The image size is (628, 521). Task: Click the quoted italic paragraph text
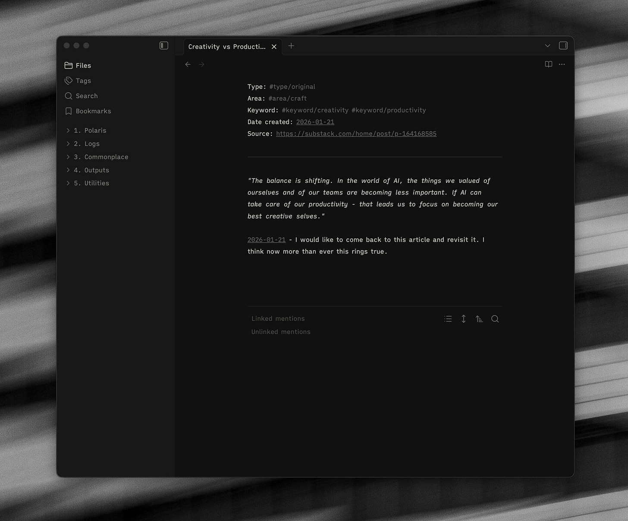click(373, 198)
